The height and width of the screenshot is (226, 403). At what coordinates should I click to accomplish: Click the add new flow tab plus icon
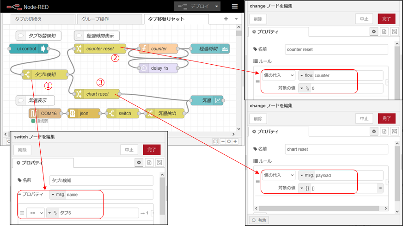[x=226, y=19]
